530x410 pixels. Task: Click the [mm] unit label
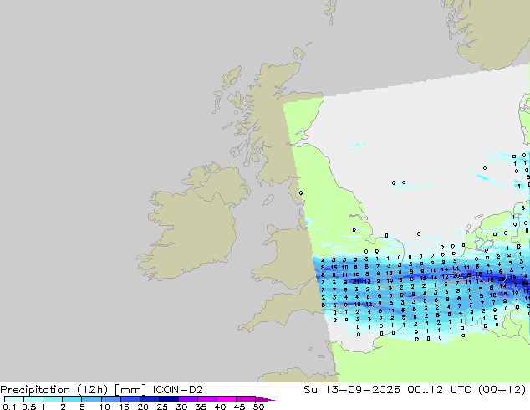pos(130,390)
